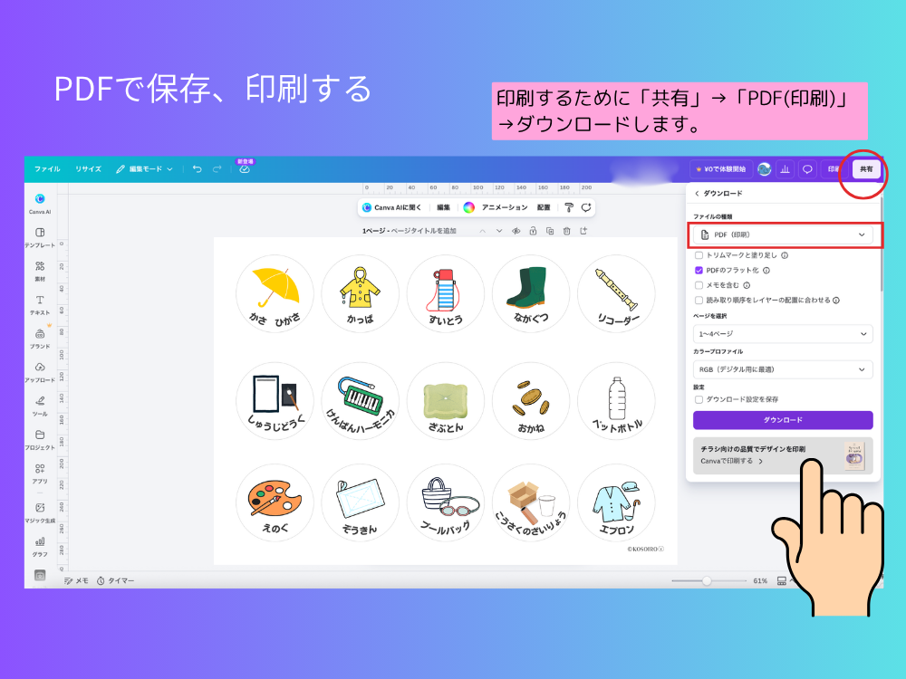
Task: Go back from ダウンロード panel
Action: click(697, 194)
